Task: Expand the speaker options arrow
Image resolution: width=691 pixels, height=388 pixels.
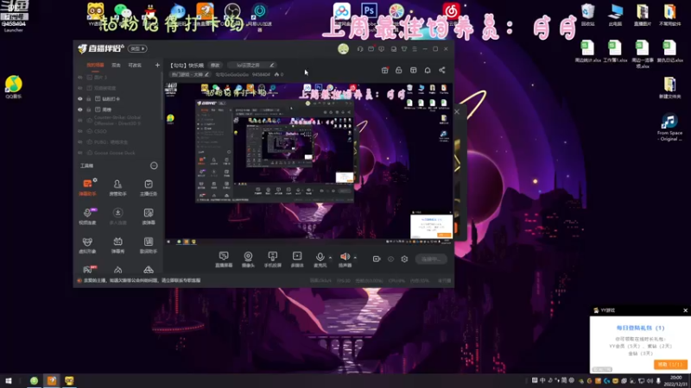Action: (355, 258)
